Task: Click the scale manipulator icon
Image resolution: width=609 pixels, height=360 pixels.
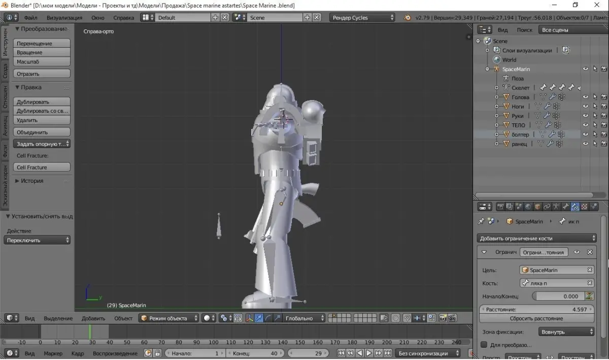Action: tap(277, 318)
